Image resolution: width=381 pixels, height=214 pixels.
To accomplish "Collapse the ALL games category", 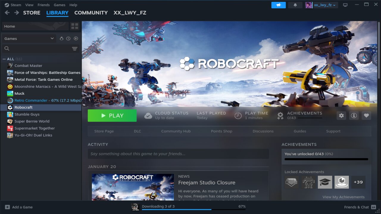I will pyautogui.click(x=4, y=59).
